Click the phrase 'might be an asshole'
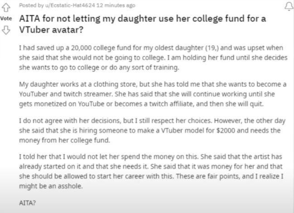 pyautogui.click(x=51, y=186)
